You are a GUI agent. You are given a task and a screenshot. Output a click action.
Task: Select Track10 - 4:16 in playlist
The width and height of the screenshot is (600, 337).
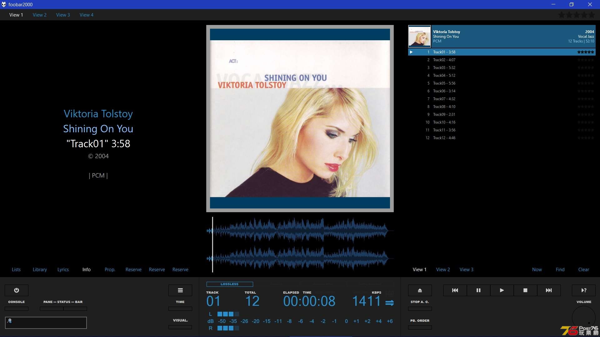pyautogui.click(x=502, y=122)
